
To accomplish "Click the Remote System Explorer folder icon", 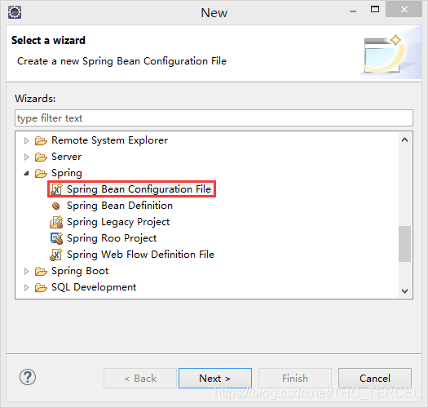I will 41,140.
